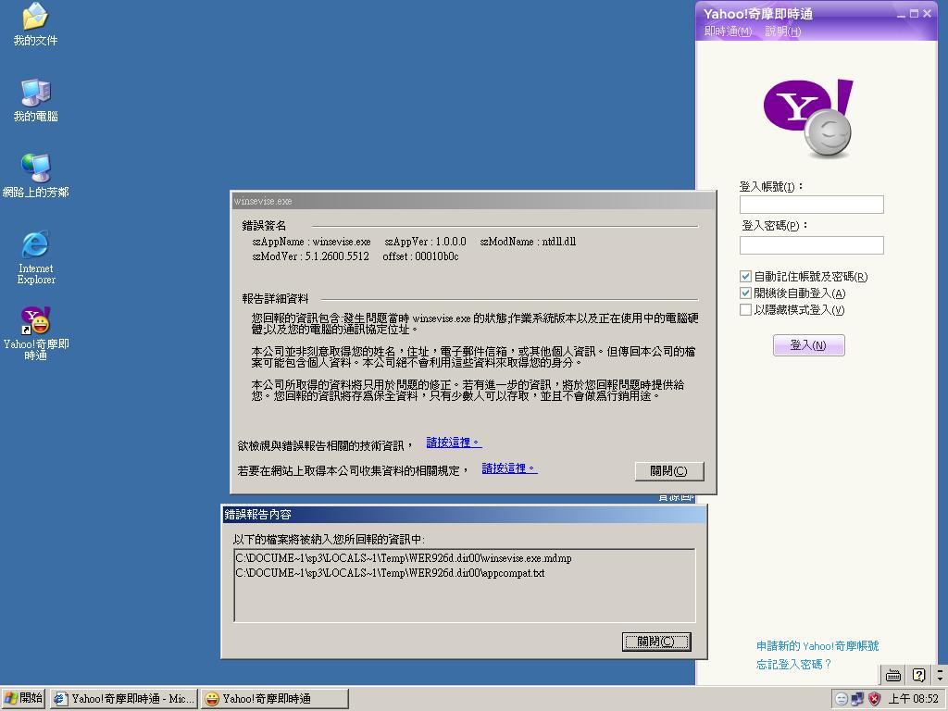Minimize the Yahoo!奇摩即時通 window
Image resolution: width=948 pixels, height=711 pixels.
pos(902,14)
